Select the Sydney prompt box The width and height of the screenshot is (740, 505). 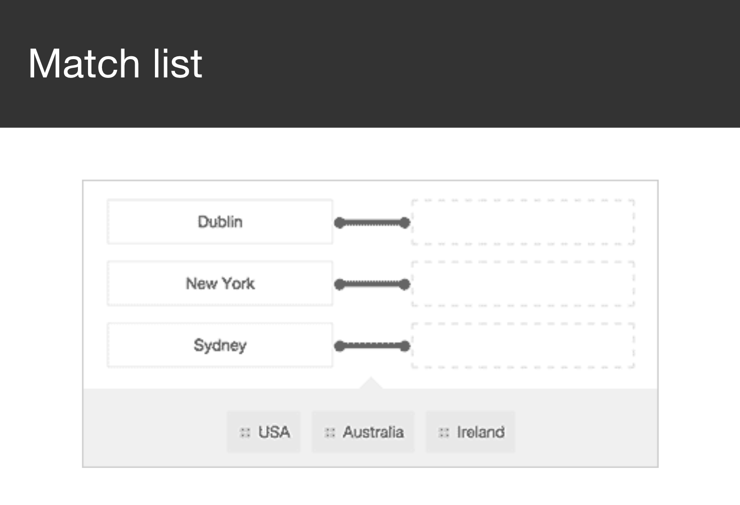pyautogui.click(x=220, y=345)
